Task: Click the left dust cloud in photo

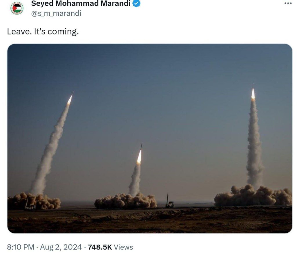Action: (x=34, y=201)
